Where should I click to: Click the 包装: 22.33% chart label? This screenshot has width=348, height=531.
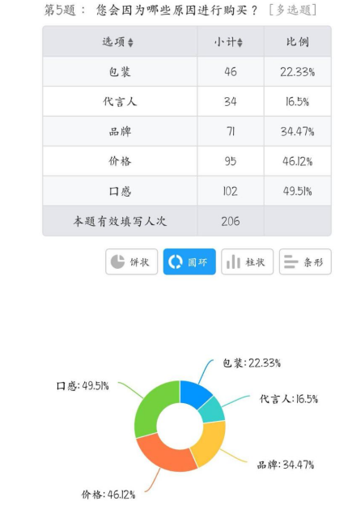tap(252, 363)
